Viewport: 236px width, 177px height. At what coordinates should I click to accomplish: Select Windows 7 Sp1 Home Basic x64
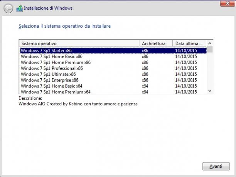pyautogui.click(x=113, y=86)
